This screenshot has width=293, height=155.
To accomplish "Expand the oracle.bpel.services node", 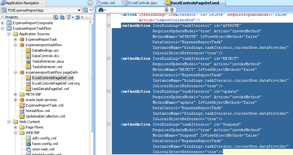I will (16, 100).
